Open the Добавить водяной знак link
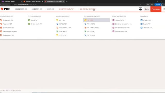The image size is (165, 93). click(122, 28)
